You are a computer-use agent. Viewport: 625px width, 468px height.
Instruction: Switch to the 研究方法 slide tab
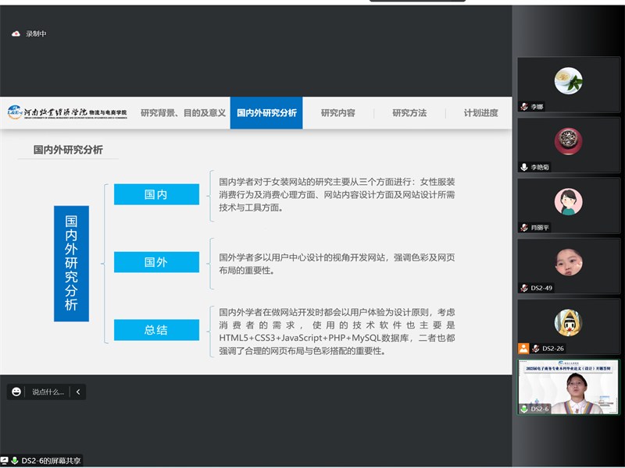coord(409,113)
